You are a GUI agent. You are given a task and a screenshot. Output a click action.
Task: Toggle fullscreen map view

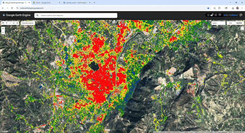(242, 29)
